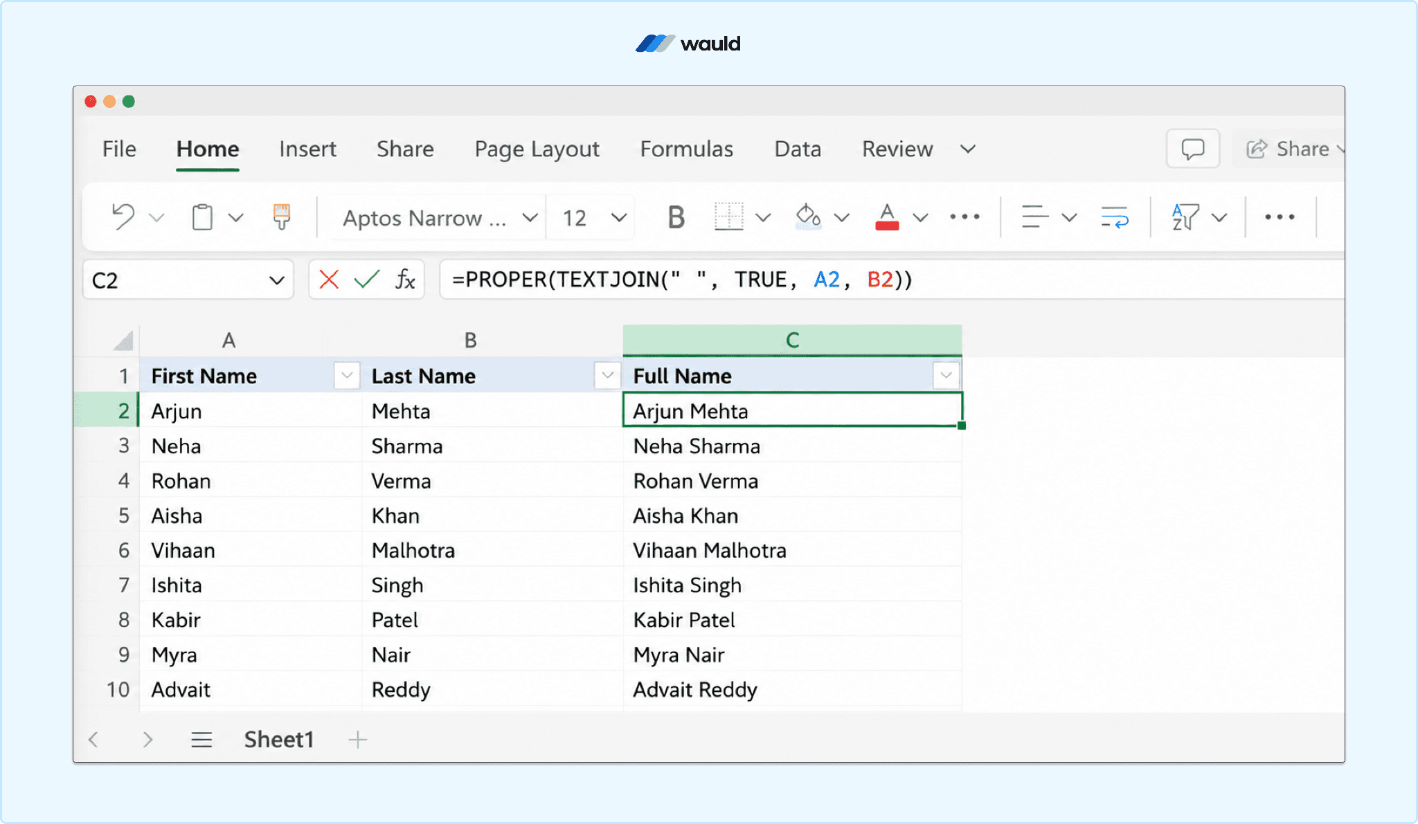Click the Insert Function fx icon
Viewport: 1418px width, 824px height.
click(x=405, y=280)
